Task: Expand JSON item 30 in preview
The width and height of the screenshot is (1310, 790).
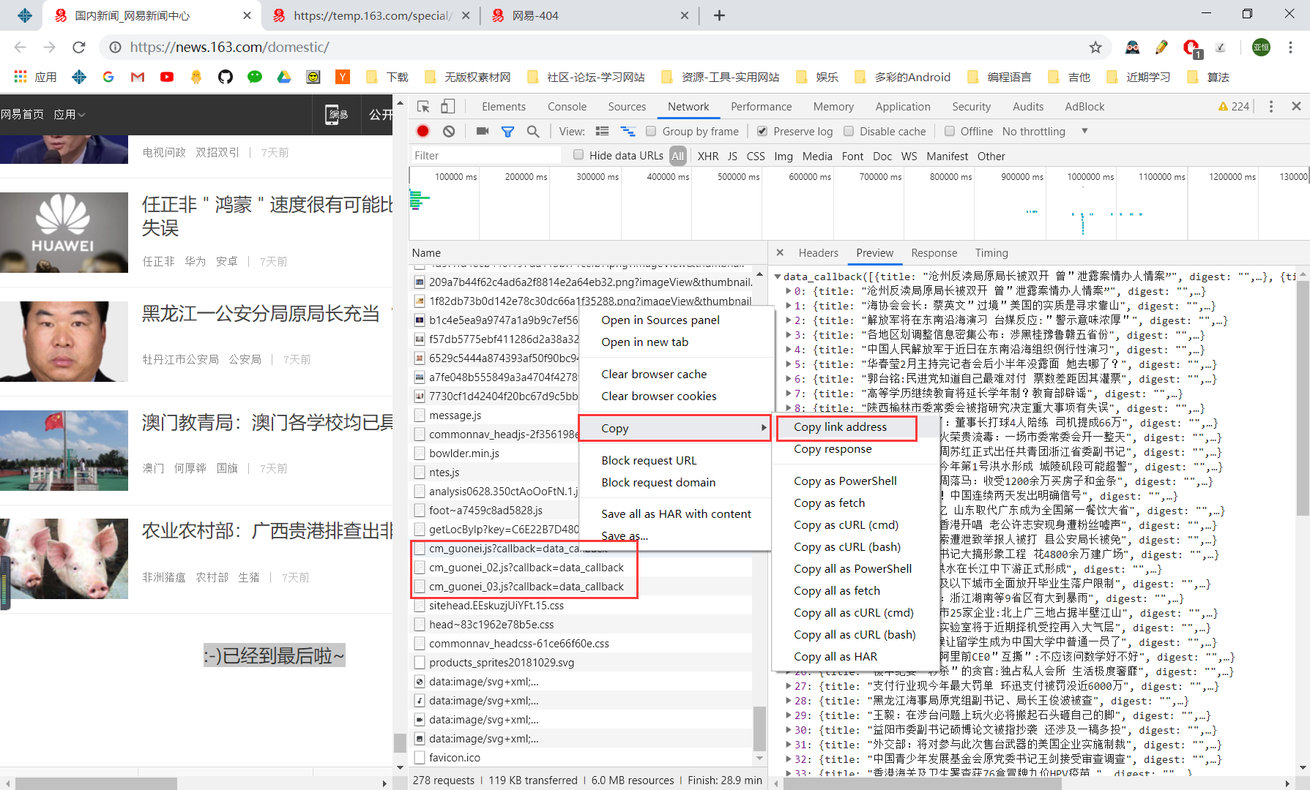Action: pos(789,730)
